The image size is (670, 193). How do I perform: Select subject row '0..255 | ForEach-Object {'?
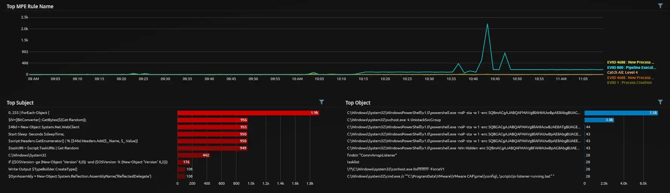click(x=29, y=113)
